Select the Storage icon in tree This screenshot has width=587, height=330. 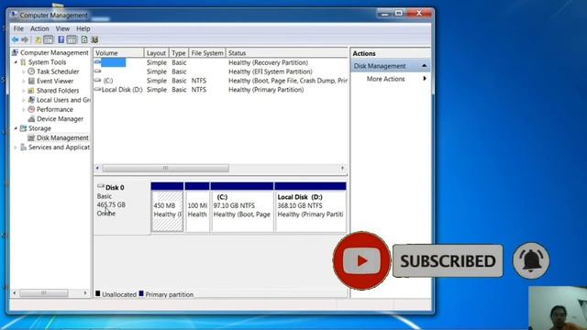(x=23, y=128)
